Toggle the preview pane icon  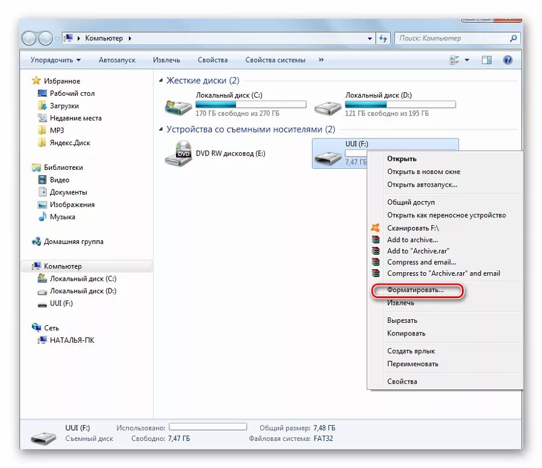tap(487, 60)
